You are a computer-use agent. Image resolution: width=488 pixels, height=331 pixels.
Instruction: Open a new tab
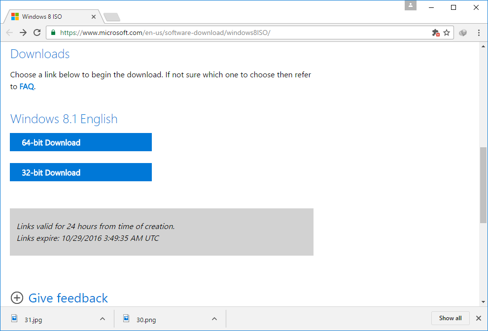(x=112, y=17)
